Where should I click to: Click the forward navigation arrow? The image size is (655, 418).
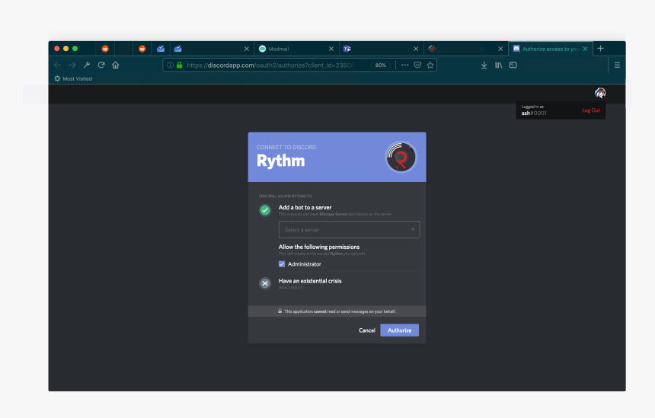click(x=72, y=65)
